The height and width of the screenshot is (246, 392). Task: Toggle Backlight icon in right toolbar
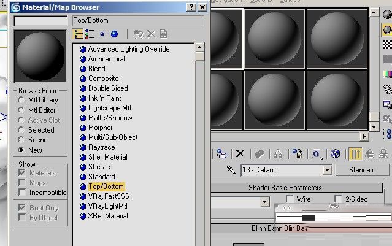click(387, 29)
